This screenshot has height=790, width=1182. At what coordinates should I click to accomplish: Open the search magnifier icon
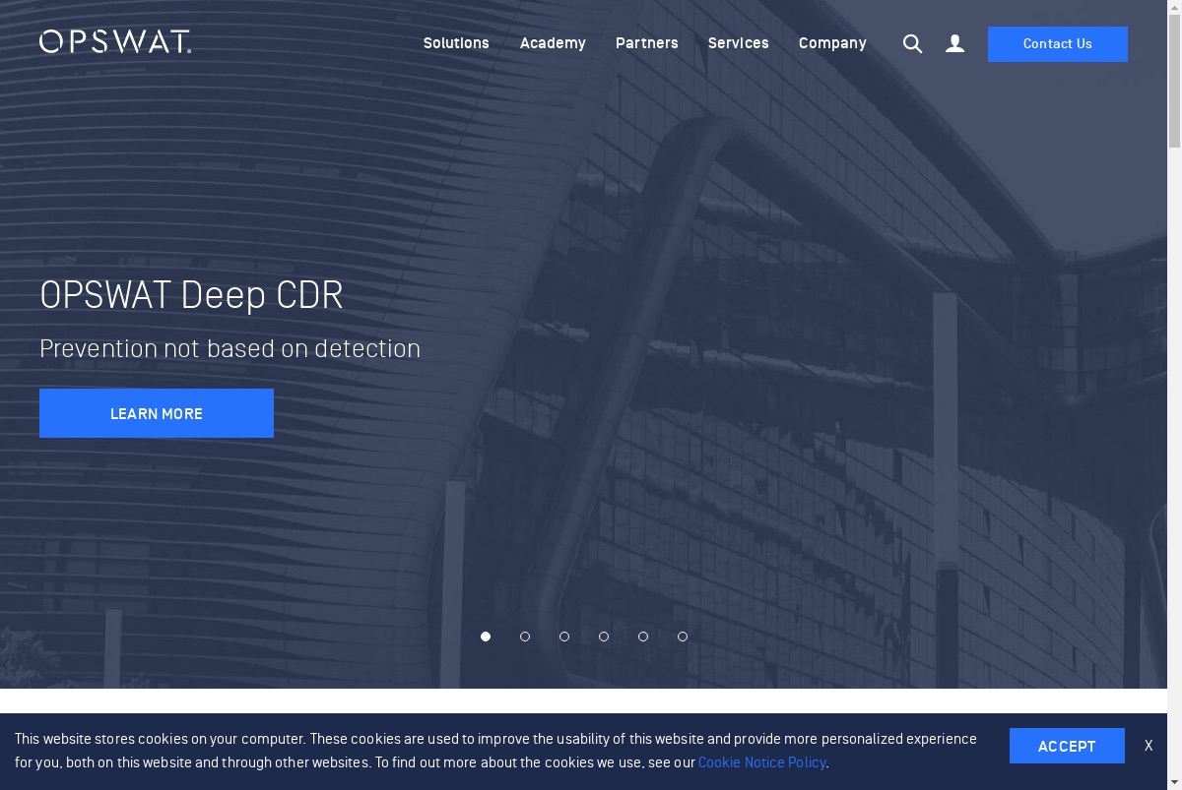click(913, 43)
